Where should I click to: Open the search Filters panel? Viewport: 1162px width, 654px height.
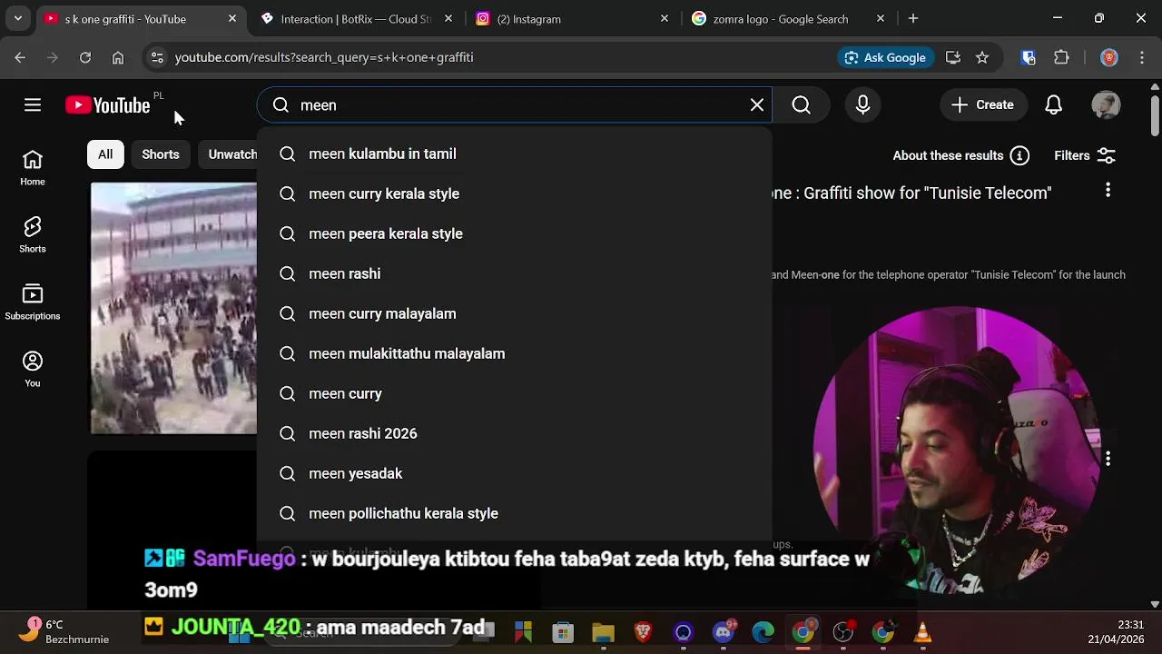click(x=1085, y=155)
